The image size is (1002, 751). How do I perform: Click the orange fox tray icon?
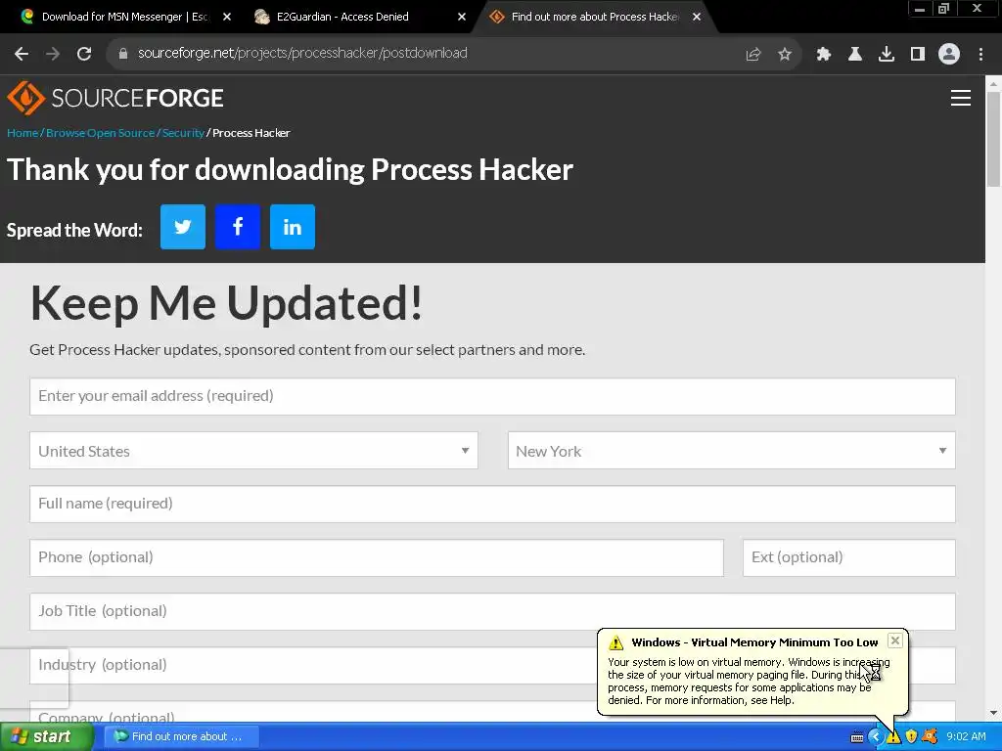coord(930,736)
